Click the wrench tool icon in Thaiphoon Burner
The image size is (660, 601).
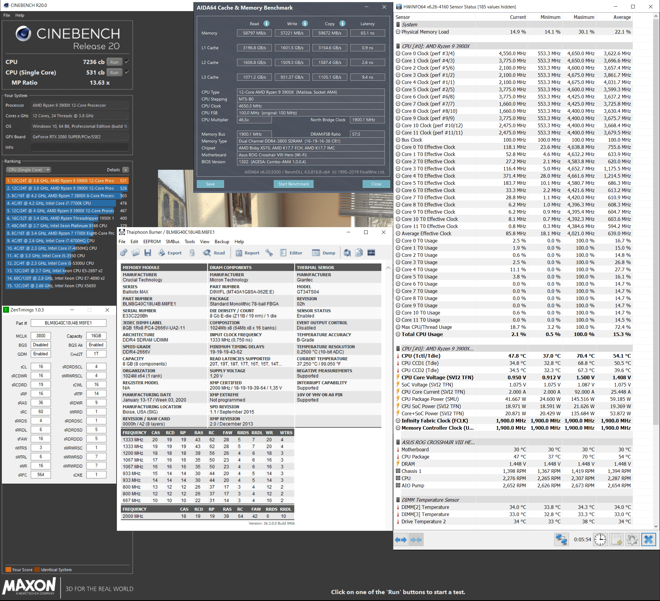(269, 253)
